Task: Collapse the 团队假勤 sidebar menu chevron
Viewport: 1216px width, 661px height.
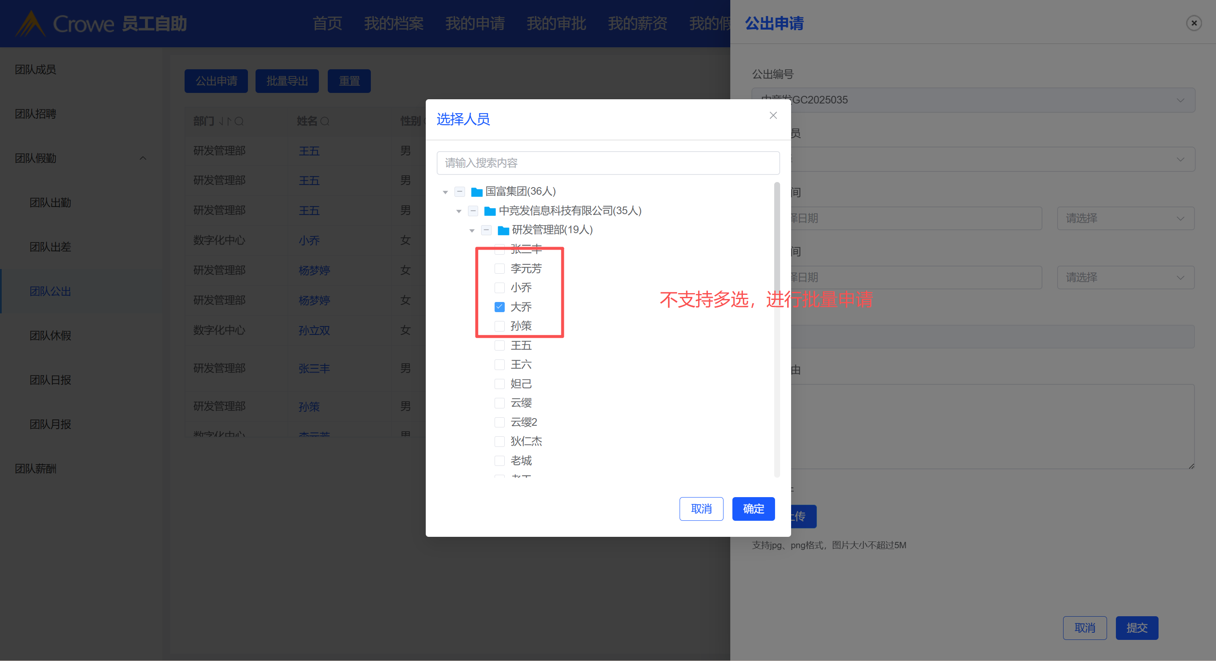Action: [x=143, y=159]
